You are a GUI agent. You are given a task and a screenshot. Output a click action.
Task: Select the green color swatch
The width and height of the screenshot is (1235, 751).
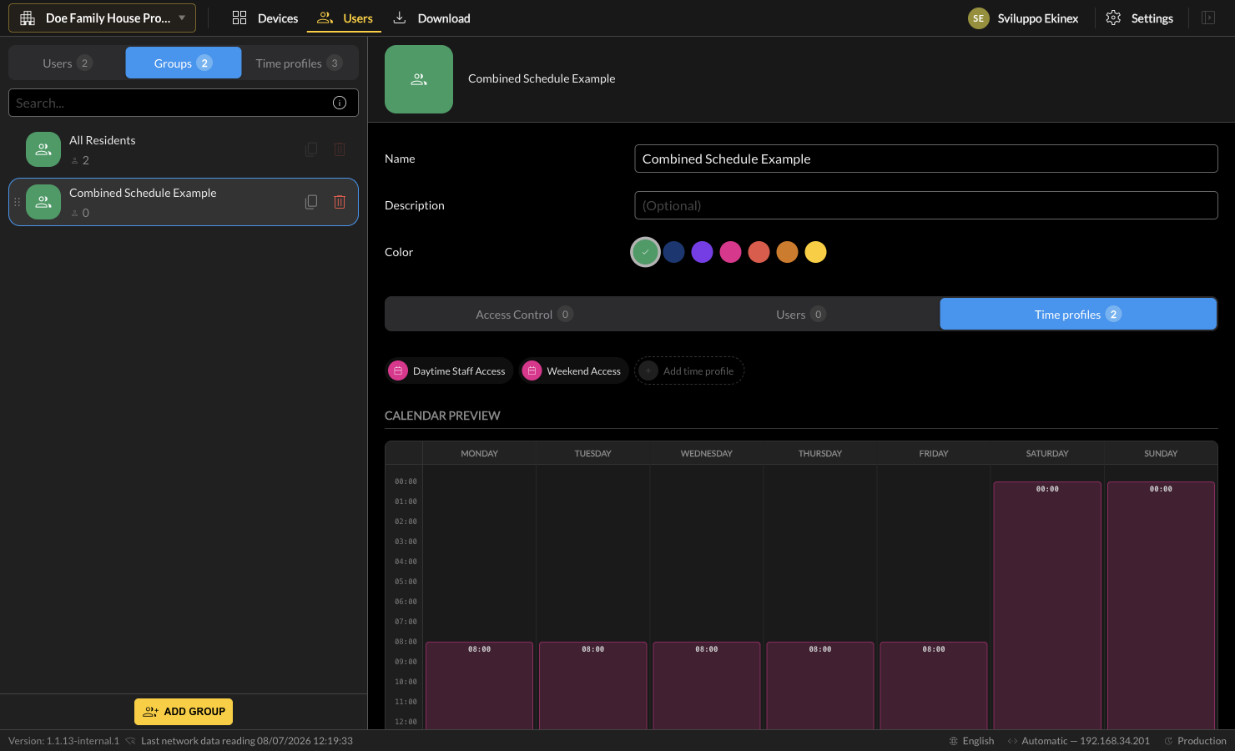tap(645, 252)
